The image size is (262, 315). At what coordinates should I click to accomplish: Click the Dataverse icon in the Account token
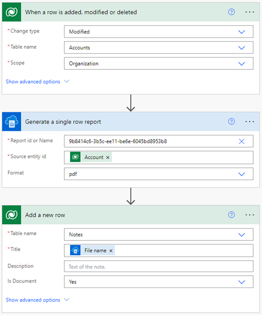pyautogui.click(x=75, y=157)
